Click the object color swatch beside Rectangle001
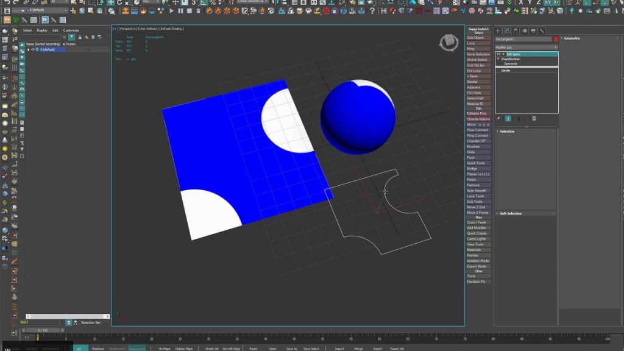Screen dimensions: 624x351 pyautogui.click(x=556, y=39)
